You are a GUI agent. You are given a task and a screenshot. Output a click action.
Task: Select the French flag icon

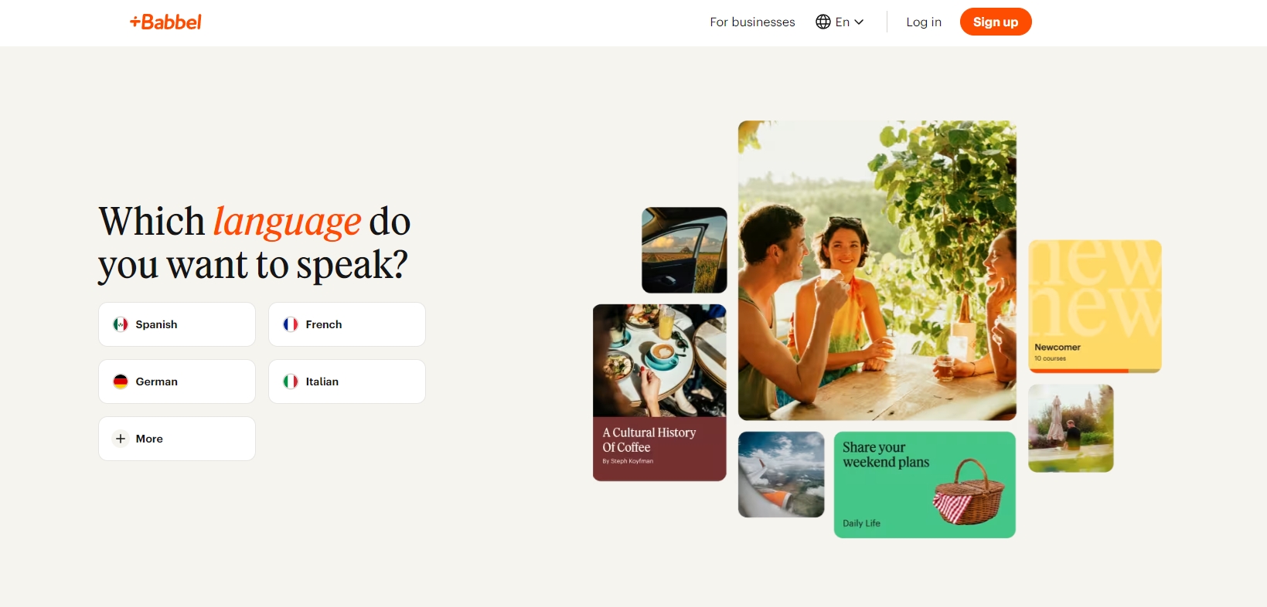click(291, 324)
